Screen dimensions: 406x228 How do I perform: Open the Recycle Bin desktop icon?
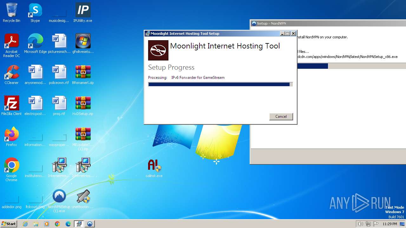point(11,13)
